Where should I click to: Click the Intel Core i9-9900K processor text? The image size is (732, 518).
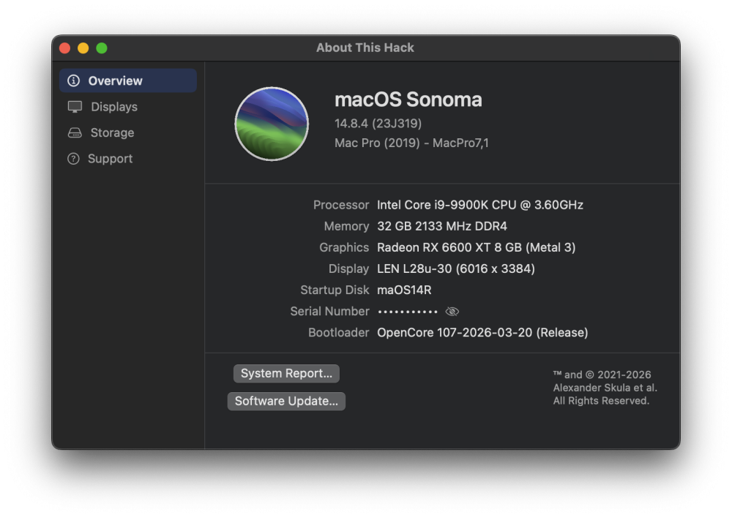pyautogui.click(x=480, y=205)
